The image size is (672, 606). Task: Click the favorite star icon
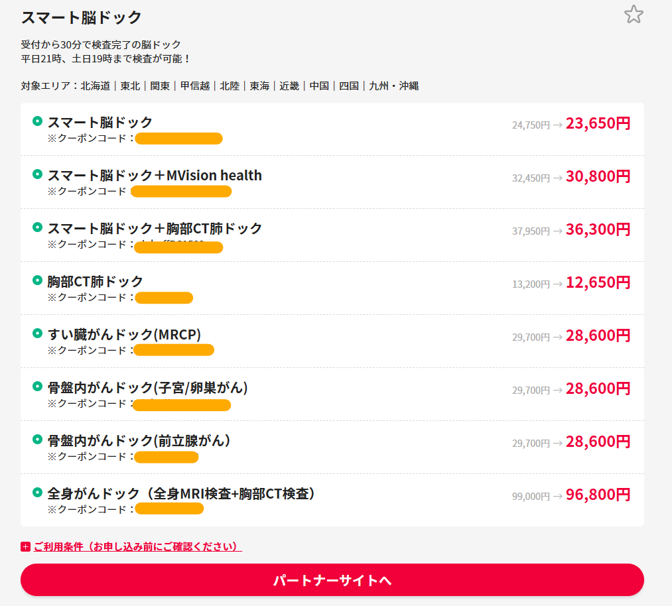tap(634, 15)
